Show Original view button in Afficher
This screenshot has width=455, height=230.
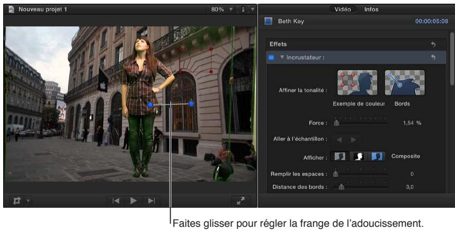377,156
